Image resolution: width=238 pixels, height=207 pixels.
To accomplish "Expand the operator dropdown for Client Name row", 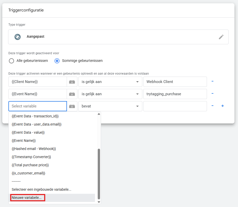I will click(110, 82).
